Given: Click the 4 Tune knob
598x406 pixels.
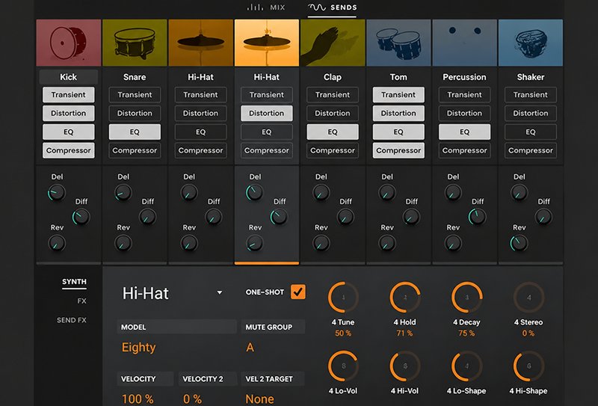Looking at the screenshot, I should (x=343, y=298).
